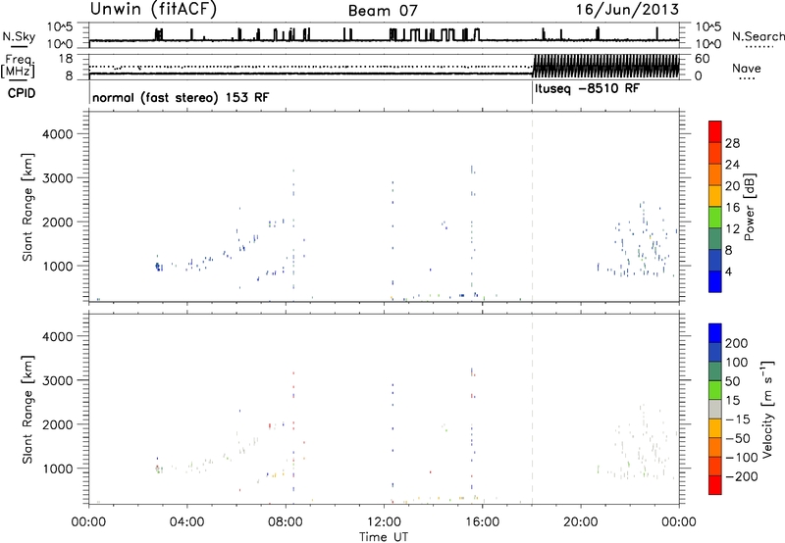Click the 4000 tick in power panel
The width and height of the screenshot is (785, 543).
pos(57,134)
